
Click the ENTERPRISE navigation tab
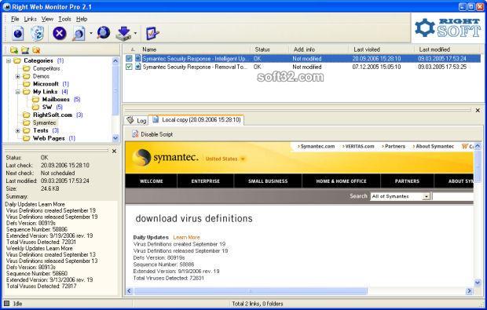[205, 181]
